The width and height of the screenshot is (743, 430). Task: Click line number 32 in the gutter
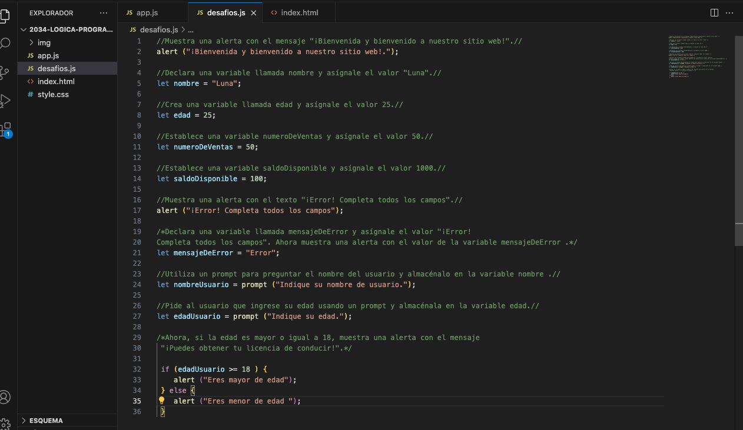pos(137,369)
